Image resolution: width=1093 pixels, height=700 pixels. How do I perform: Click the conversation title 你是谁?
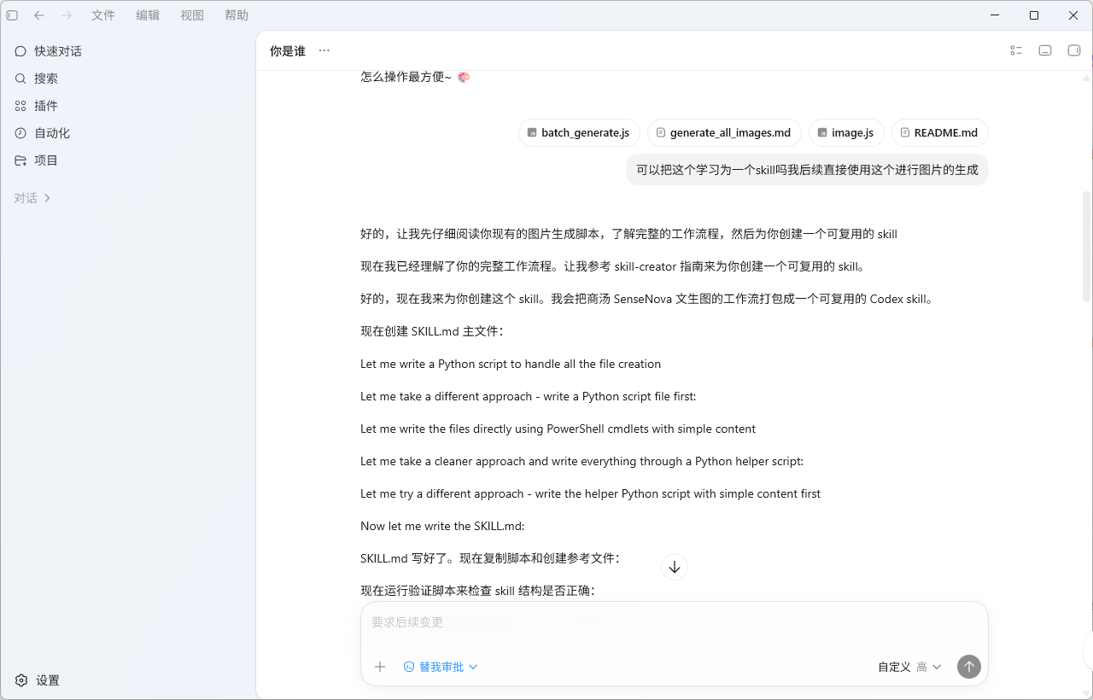pyautogui.click(x=288, y=51)
